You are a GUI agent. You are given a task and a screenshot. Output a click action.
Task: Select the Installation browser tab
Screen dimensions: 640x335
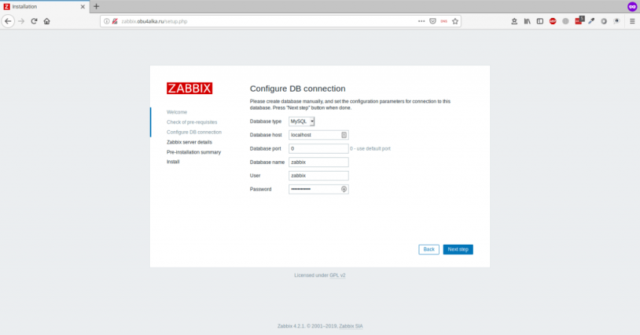44,7
